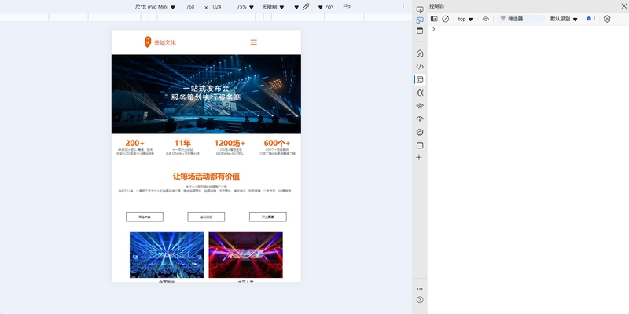629x314 pixels.
Task: Open the Application panel icon
Action: point(420,145)
